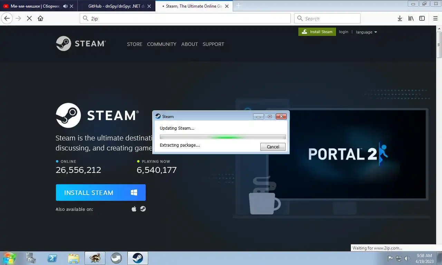Click the Updating Steam progress bar

pos(223,137)
